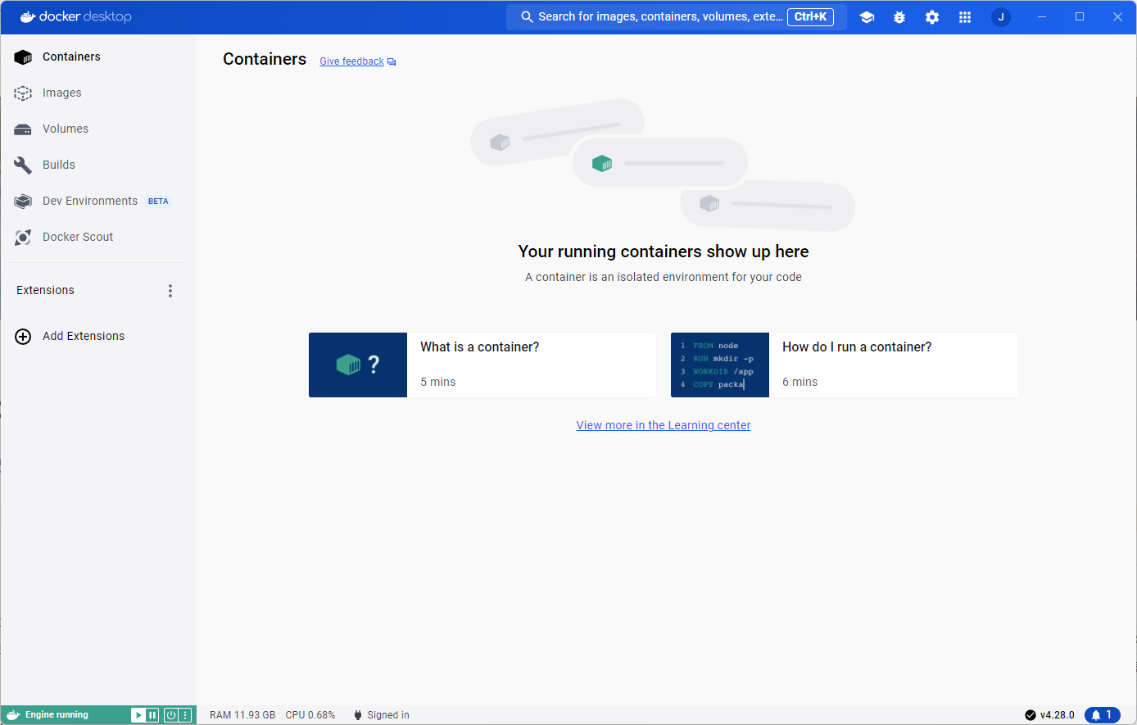This screenshot has width=1137, height=725.
Task: Maximize the Docker Desktop window
Action: coord(1080,16)
